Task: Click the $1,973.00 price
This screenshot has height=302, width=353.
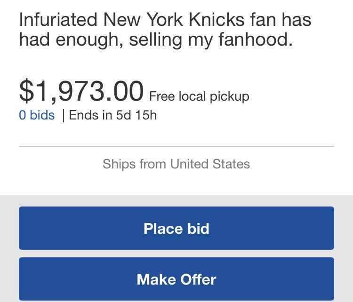Action: 81,91
